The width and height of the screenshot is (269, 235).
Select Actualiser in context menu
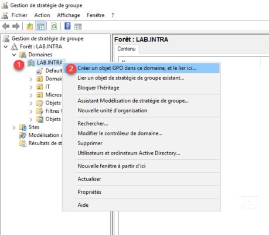pos(141,179)
